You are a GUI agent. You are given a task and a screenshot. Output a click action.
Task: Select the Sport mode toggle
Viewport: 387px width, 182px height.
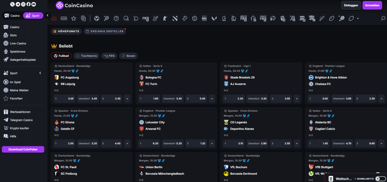click(33, 15)
